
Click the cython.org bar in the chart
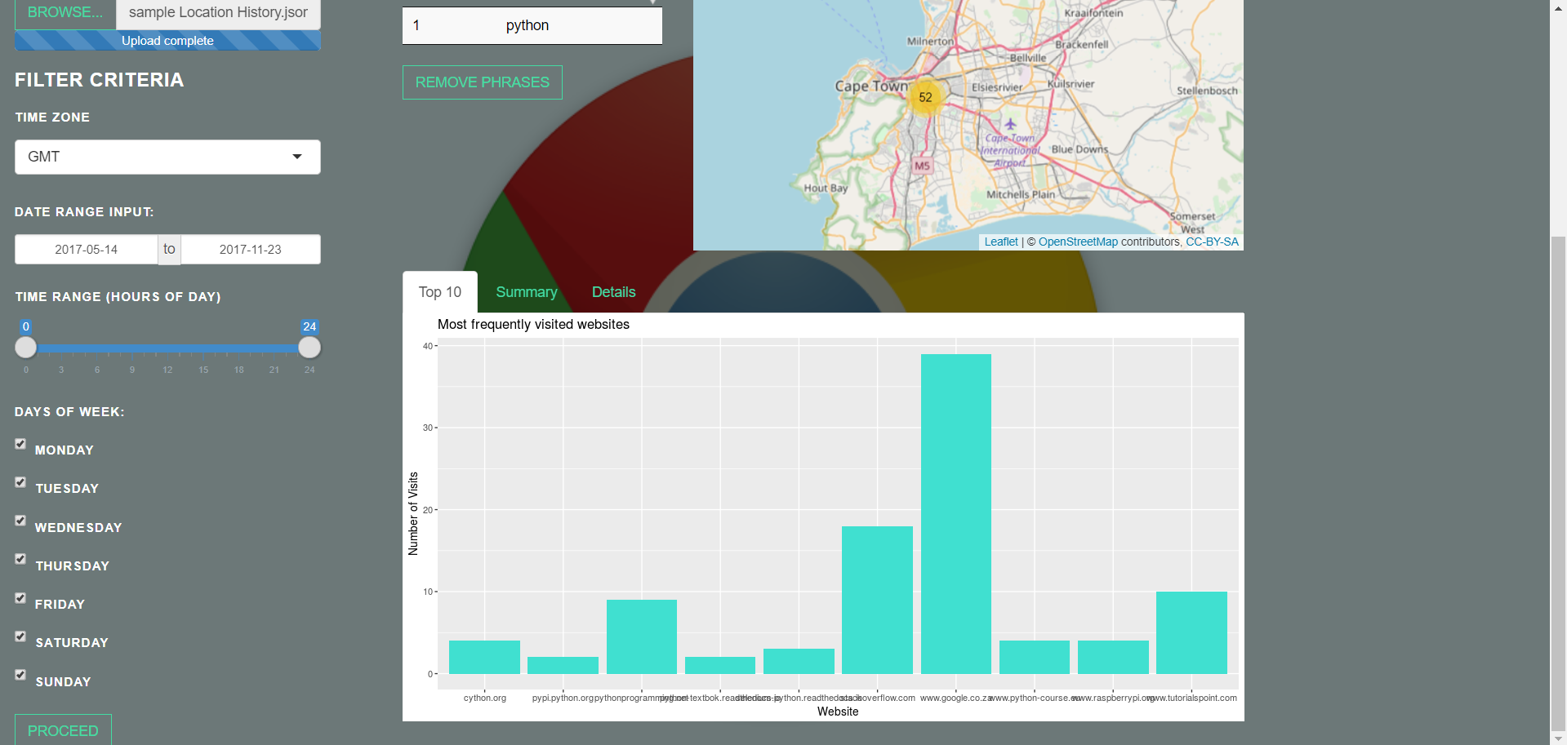coord(484,657)
